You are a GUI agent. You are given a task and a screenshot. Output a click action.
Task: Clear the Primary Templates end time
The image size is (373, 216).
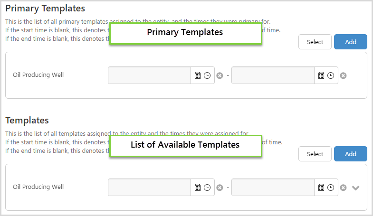point(343,75)
